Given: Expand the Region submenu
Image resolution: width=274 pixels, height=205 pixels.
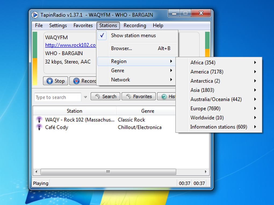Looking at the screenshot, I should pyautogui.click(x=136, y=61).
